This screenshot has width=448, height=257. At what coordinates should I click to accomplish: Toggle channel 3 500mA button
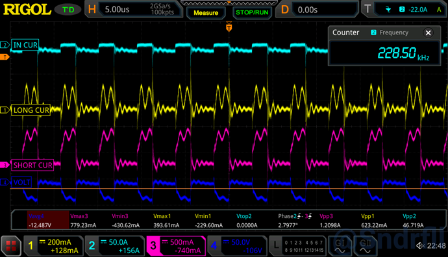[176, 246]
